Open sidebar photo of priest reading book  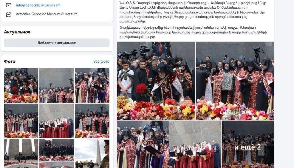click(x=92, y=85)
